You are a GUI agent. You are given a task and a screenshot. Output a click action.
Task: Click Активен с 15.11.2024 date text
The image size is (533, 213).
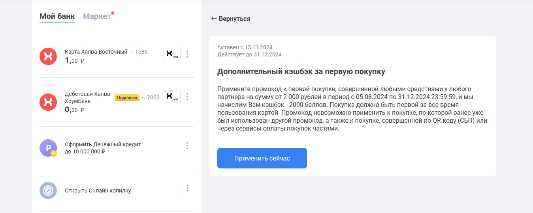(x=245, y=47)
